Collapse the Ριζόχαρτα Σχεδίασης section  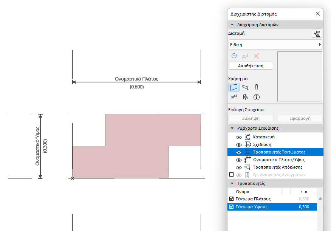click(232, 128)
